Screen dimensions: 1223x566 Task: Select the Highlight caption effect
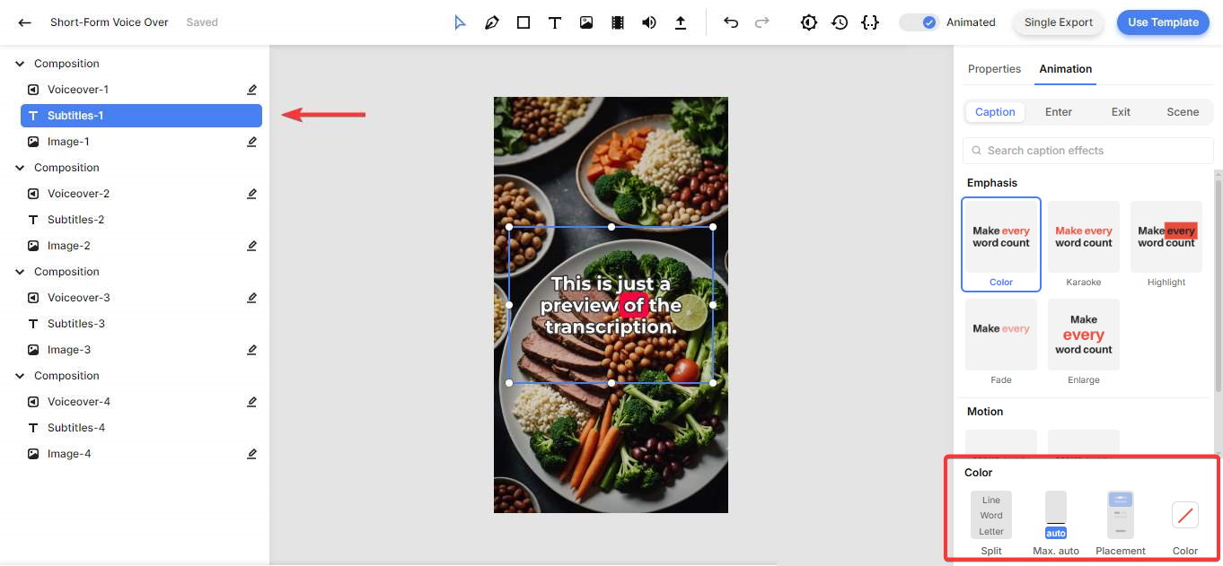tap(1166, 244)
